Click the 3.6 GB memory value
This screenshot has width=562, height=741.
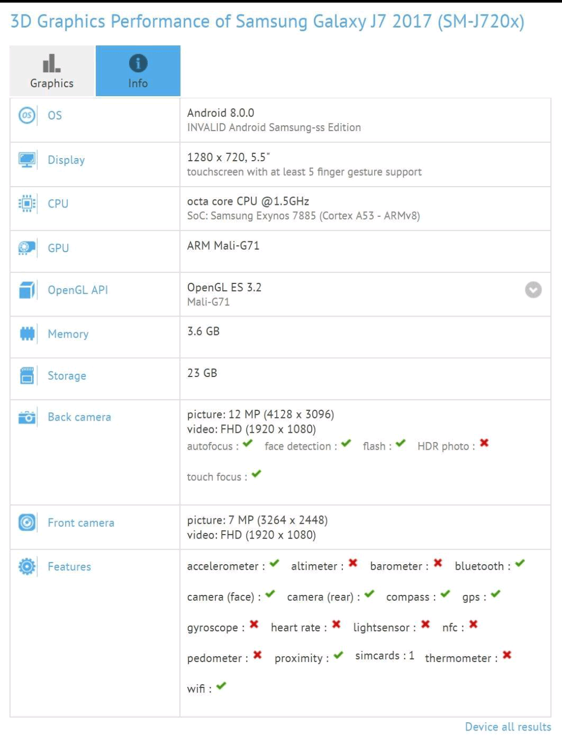(x=203, y=331)
